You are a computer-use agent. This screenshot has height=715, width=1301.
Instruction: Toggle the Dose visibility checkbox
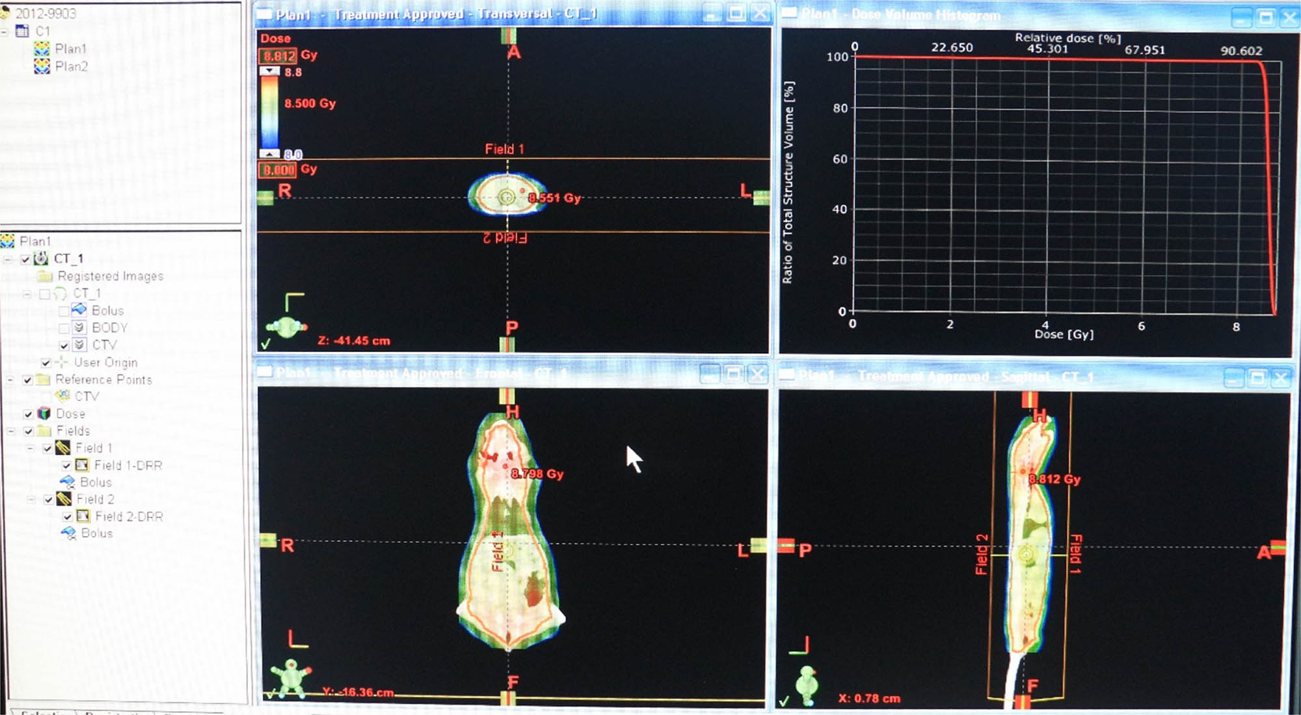point(29,414)
